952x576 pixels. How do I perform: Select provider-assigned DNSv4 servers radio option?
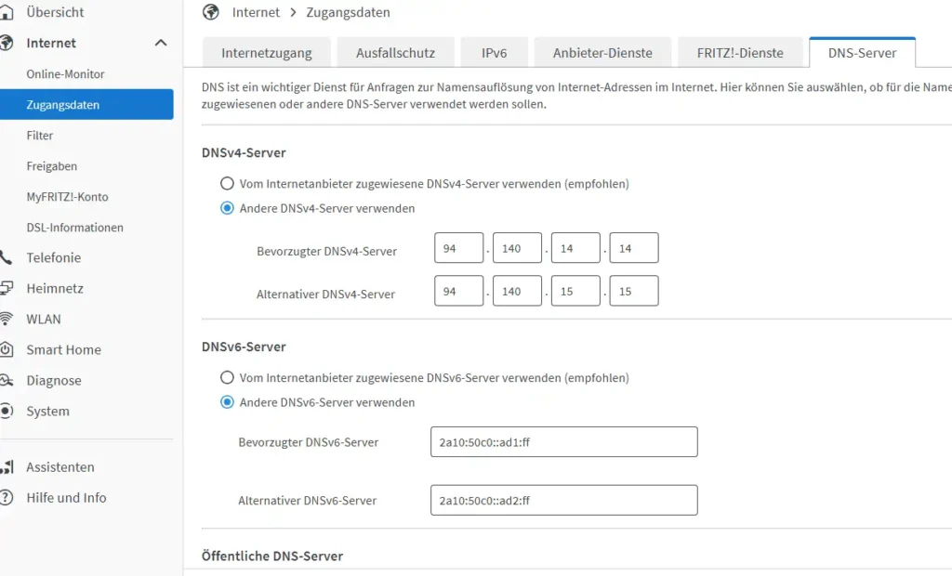[227, 183]
